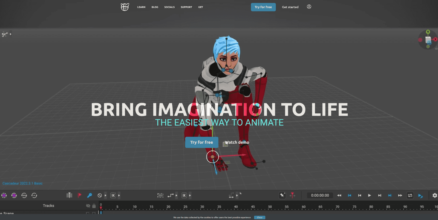
Task: Expand options arrow next to prohibition icon
Action: (105, 195)
